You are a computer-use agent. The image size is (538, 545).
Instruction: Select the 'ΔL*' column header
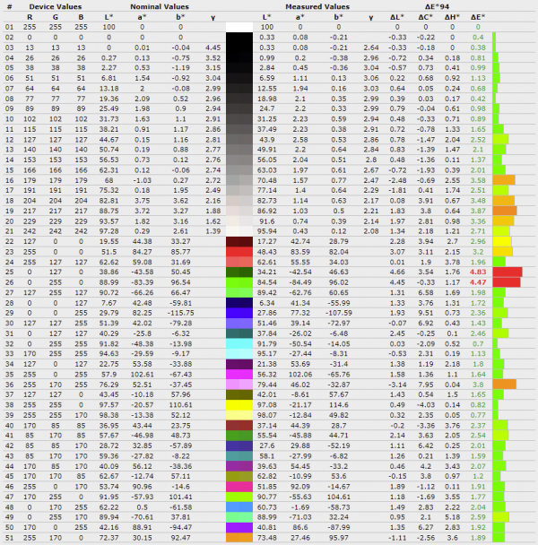[397, 17]
